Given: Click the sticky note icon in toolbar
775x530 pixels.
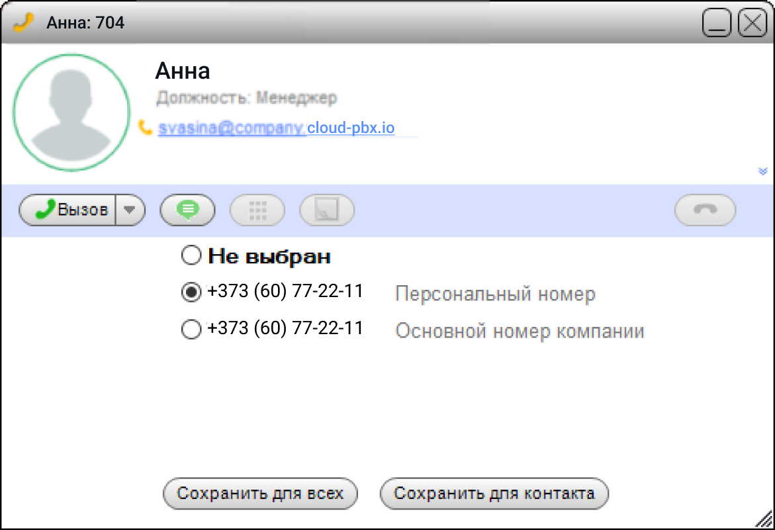Looking at the screenshot, I should pos(327,210).
